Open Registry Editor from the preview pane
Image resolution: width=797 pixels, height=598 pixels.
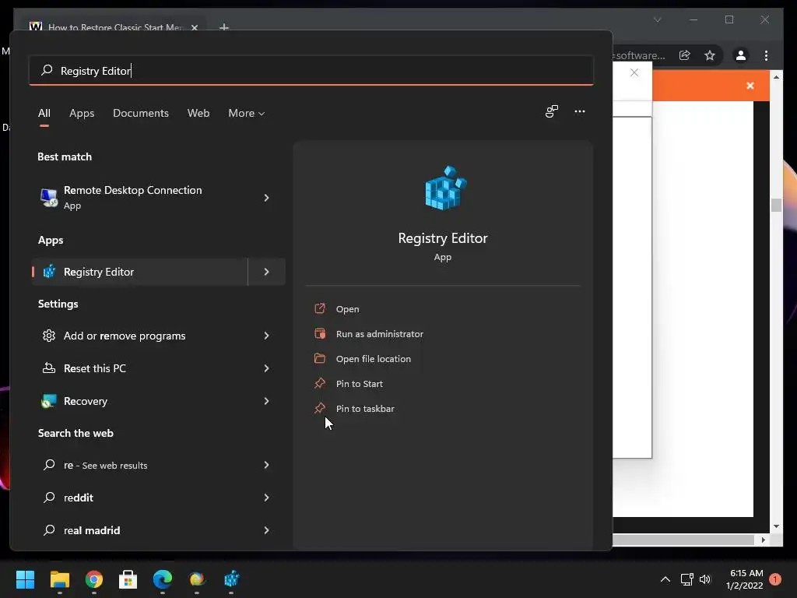point(347,308)
